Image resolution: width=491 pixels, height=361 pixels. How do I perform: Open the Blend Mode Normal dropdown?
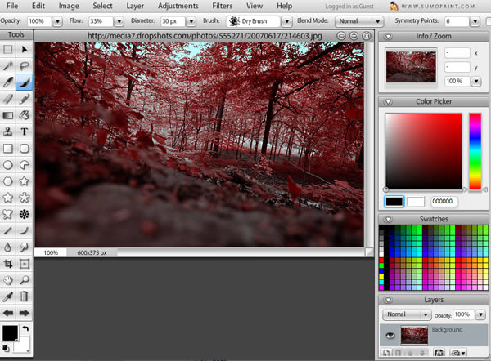pos(359,21)
